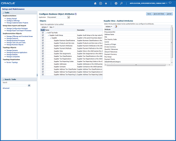Image resolution: width=176 pixels, height=141 pixels.
Task: Open the Manage Configuration Packages link
Action: coord(17,29)
